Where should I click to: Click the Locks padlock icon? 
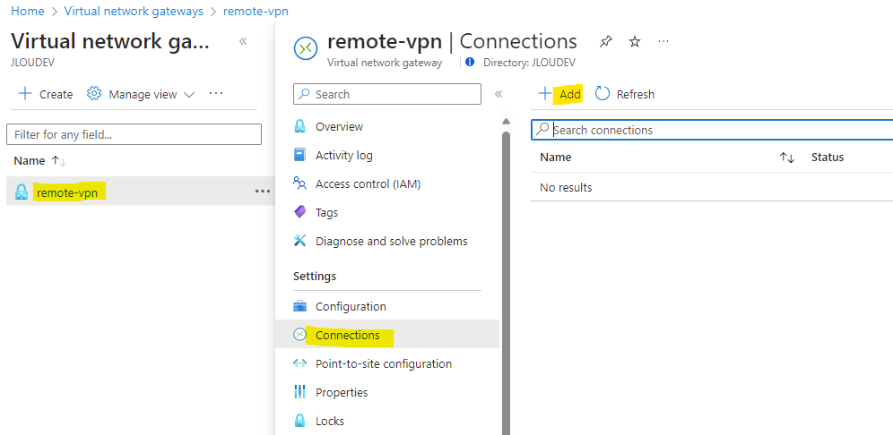299,421
